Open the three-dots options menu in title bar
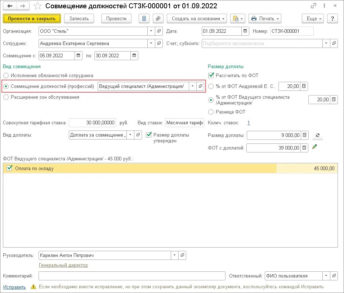The image size is (344, 293). [324, 6]
